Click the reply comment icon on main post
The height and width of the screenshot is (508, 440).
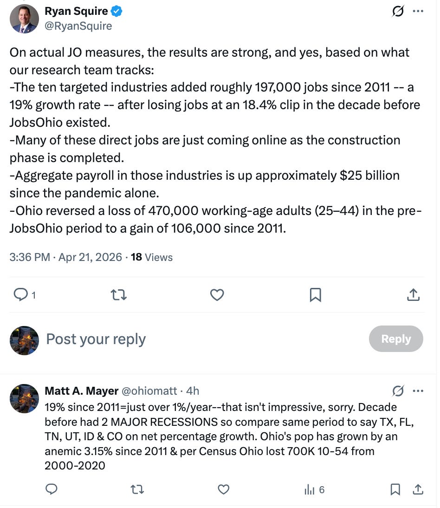click(x=21, y=295)
